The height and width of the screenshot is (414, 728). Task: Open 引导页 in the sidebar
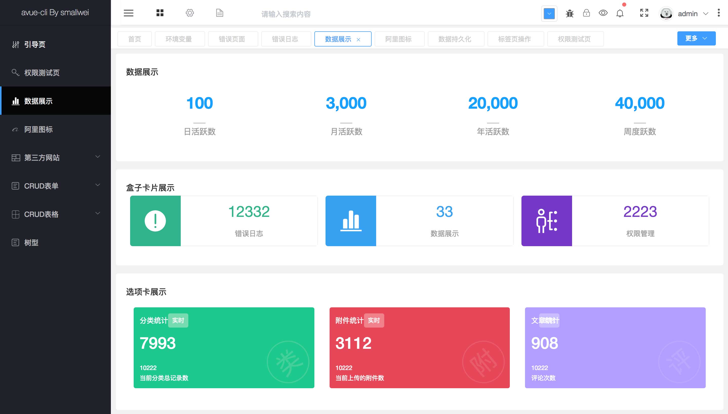pos(55,44)
